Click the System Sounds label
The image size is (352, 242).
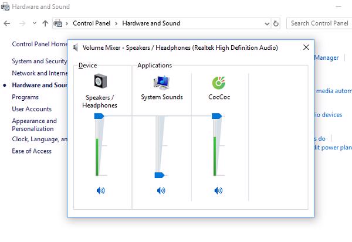[x=162, y=97]
